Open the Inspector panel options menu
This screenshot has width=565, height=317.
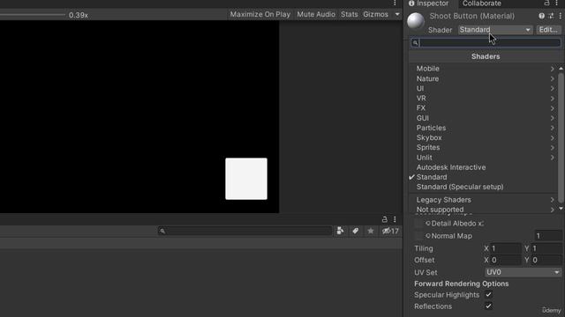pyautogui.click(x=556, y=4)
